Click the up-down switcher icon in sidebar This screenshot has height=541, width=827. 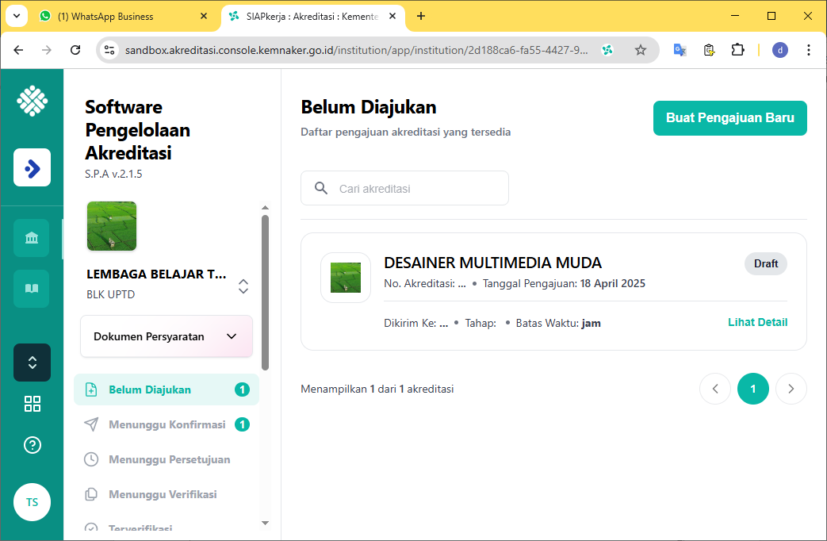(32, 363)
